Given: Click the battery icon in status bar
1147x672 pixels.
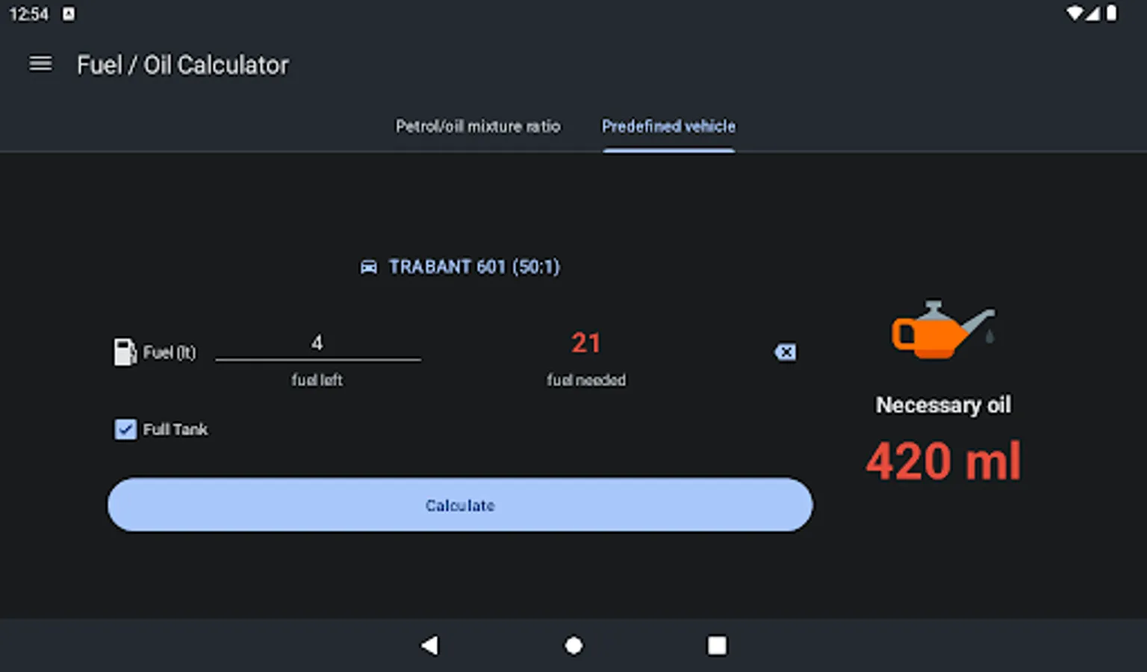Looking at the screenshot, I should [1112, 13].
